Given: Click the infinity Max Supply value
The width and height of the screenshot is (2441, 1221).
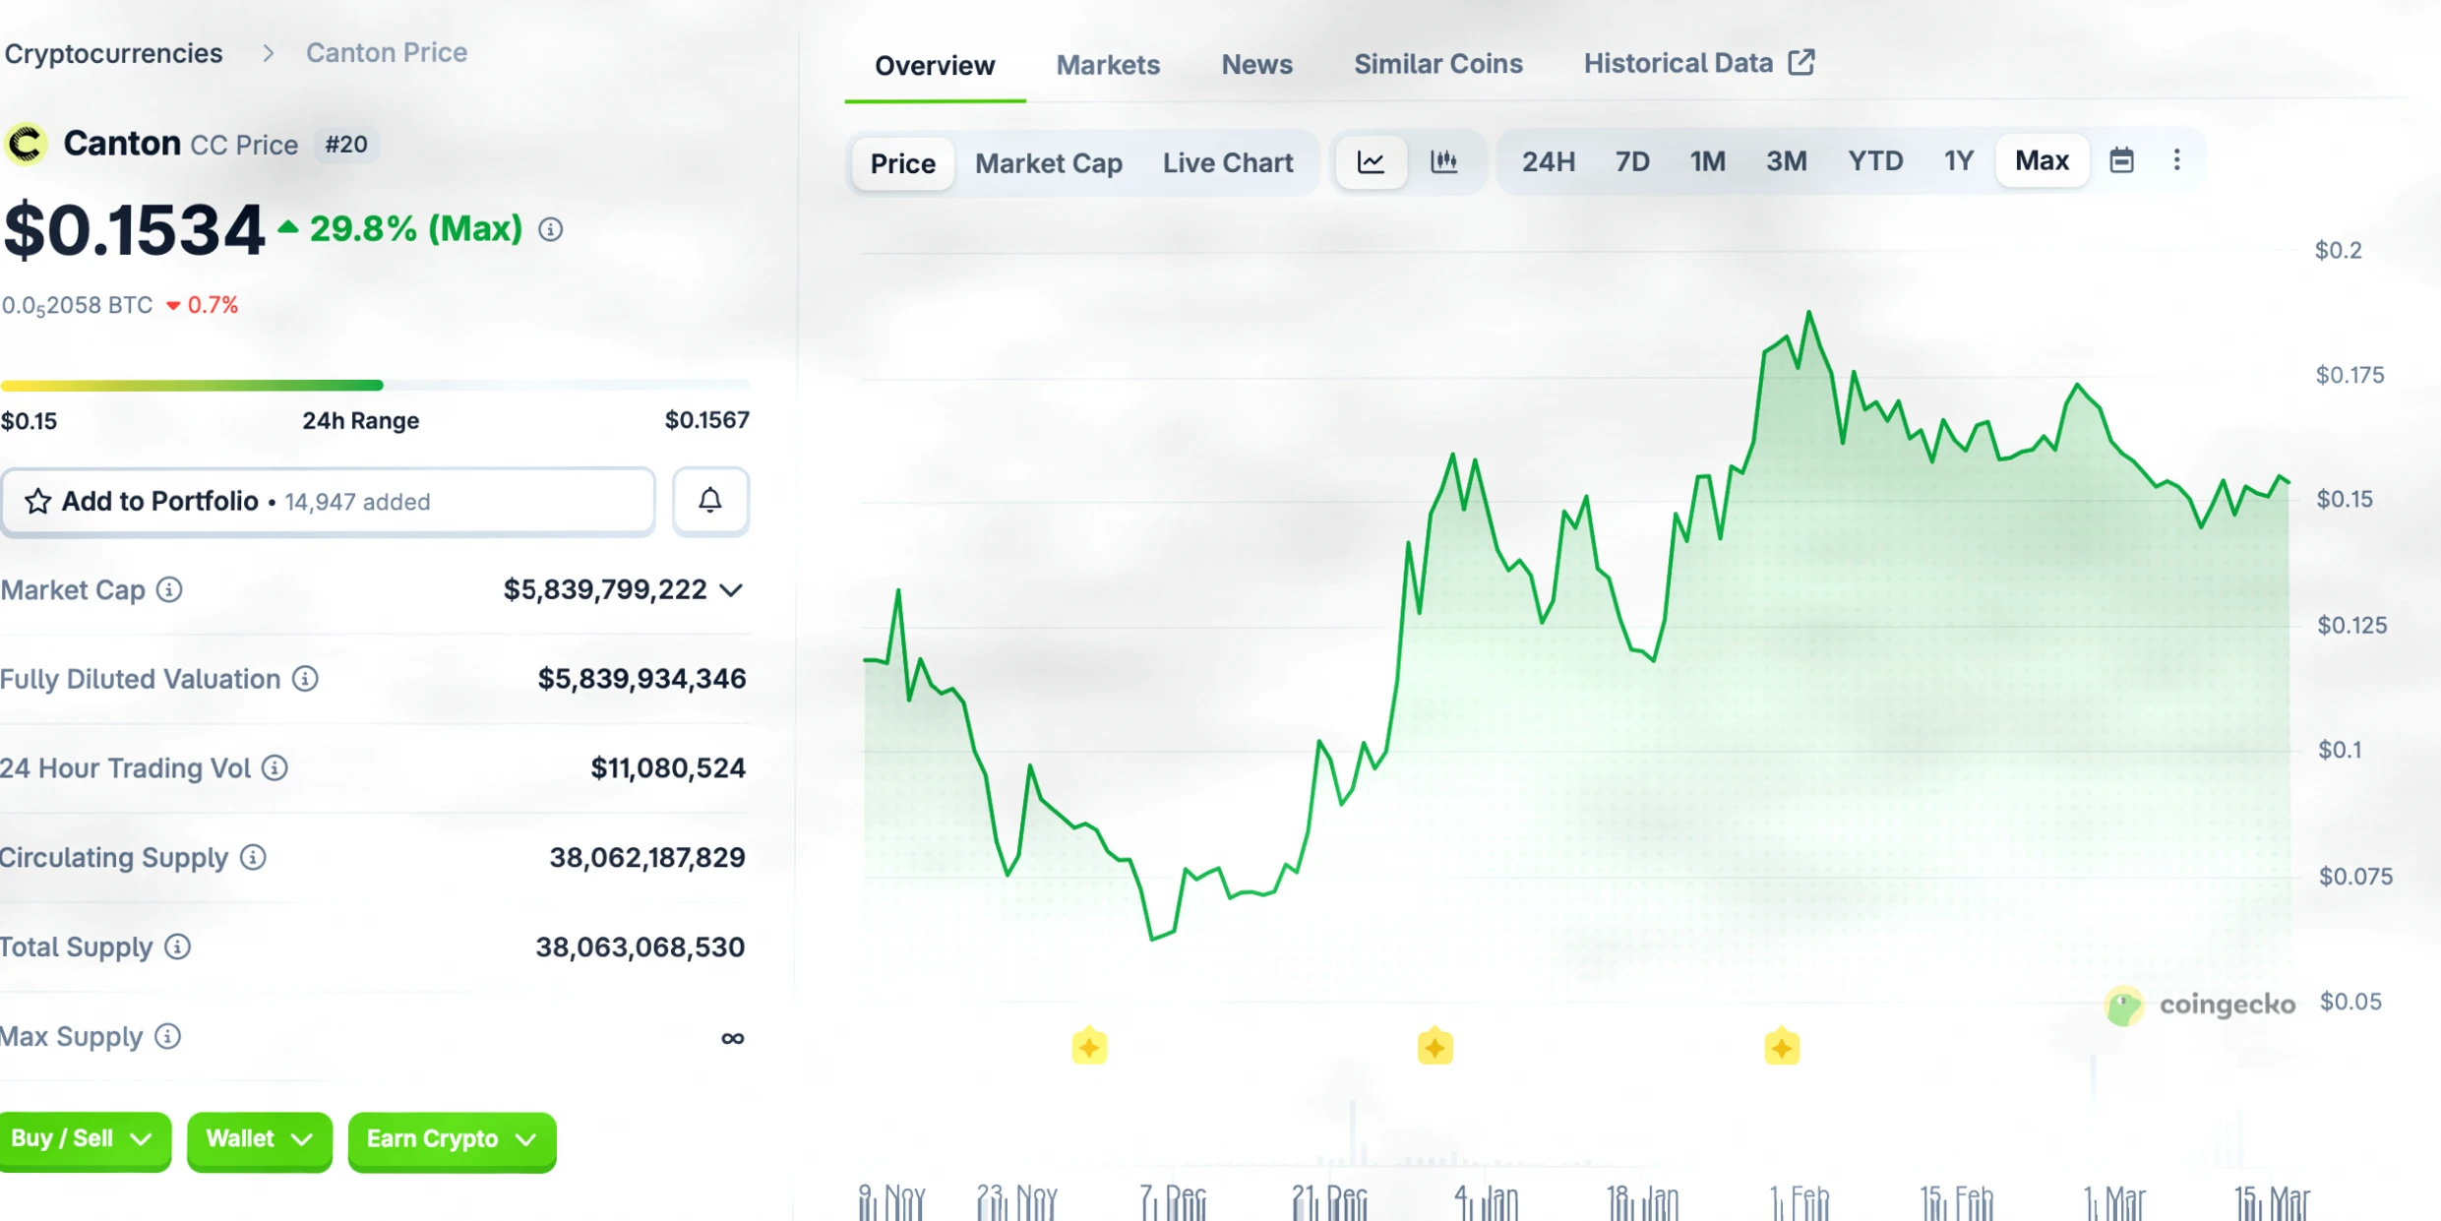Looking at the screenshot, I should [732, 1038].
